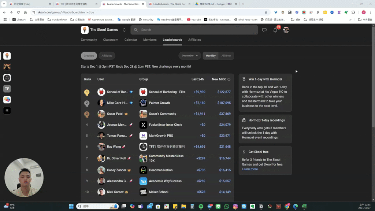Viewport: 375px width, 211px height.
Task: Click the MarkGrowth PRO group logo
Action: [x=143, y=136]
